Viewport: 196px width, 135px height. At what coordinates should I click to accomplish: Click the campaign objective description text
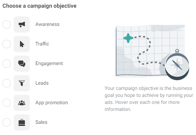point(149,99)
